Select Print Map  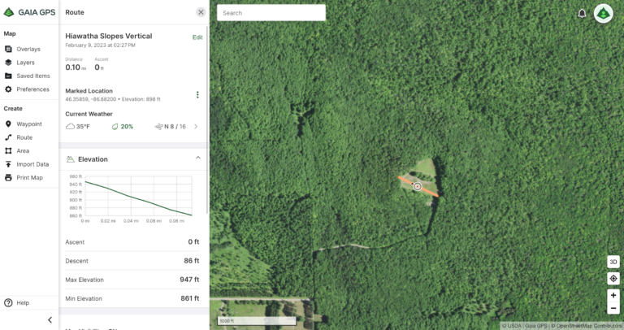coord(29,177)
